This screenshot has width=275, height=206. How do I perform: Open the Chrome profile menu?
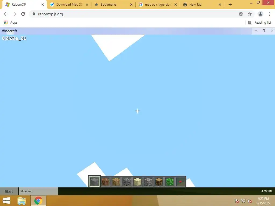point(260,14)
